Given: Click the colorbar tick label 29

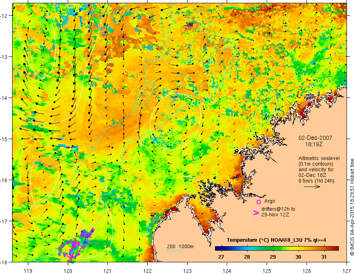Looking at the screenshot, I should point(273,257).
